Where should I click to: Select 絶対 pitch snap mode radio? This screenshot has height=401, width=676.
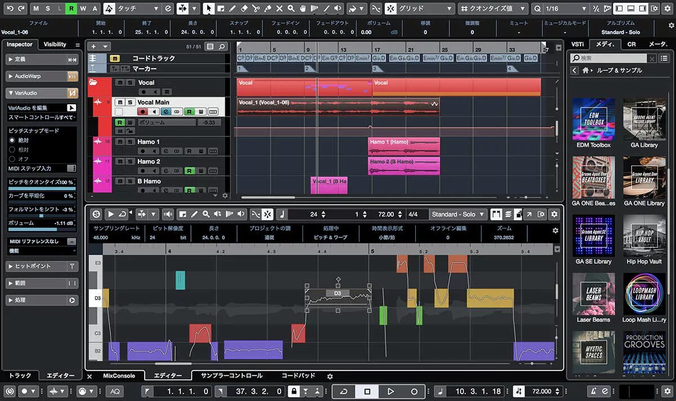[12, 140]
